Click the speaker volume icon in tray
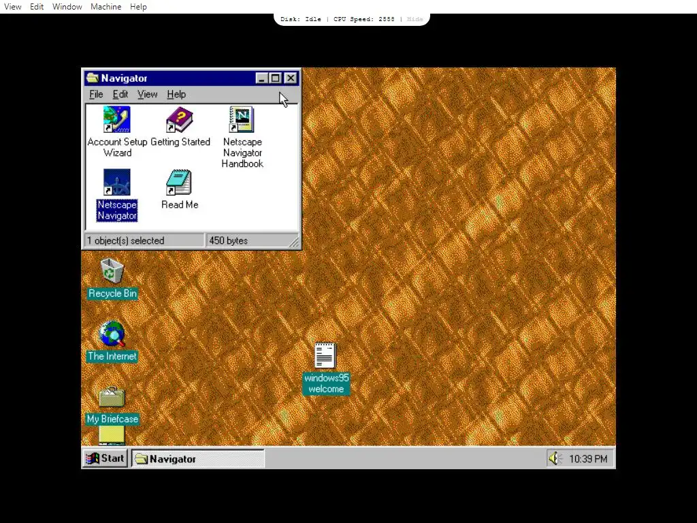Viewport: 697px width, 523px height. coord(555,458)
